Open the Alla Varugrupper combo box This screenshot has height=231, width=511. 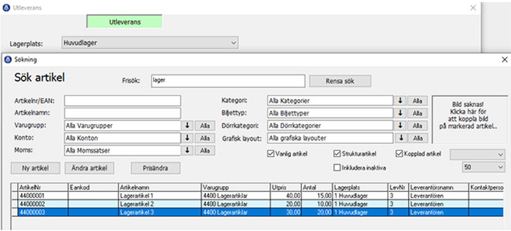123,126
